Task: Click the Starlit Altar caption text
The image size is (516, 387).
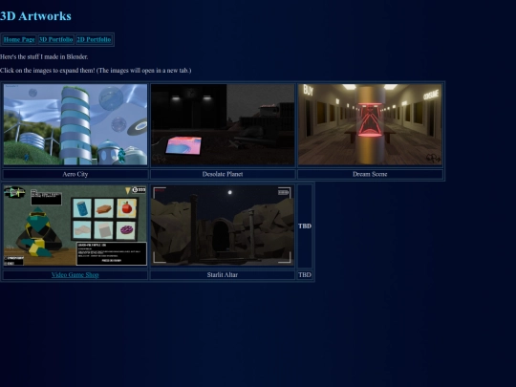Action: 223,275
